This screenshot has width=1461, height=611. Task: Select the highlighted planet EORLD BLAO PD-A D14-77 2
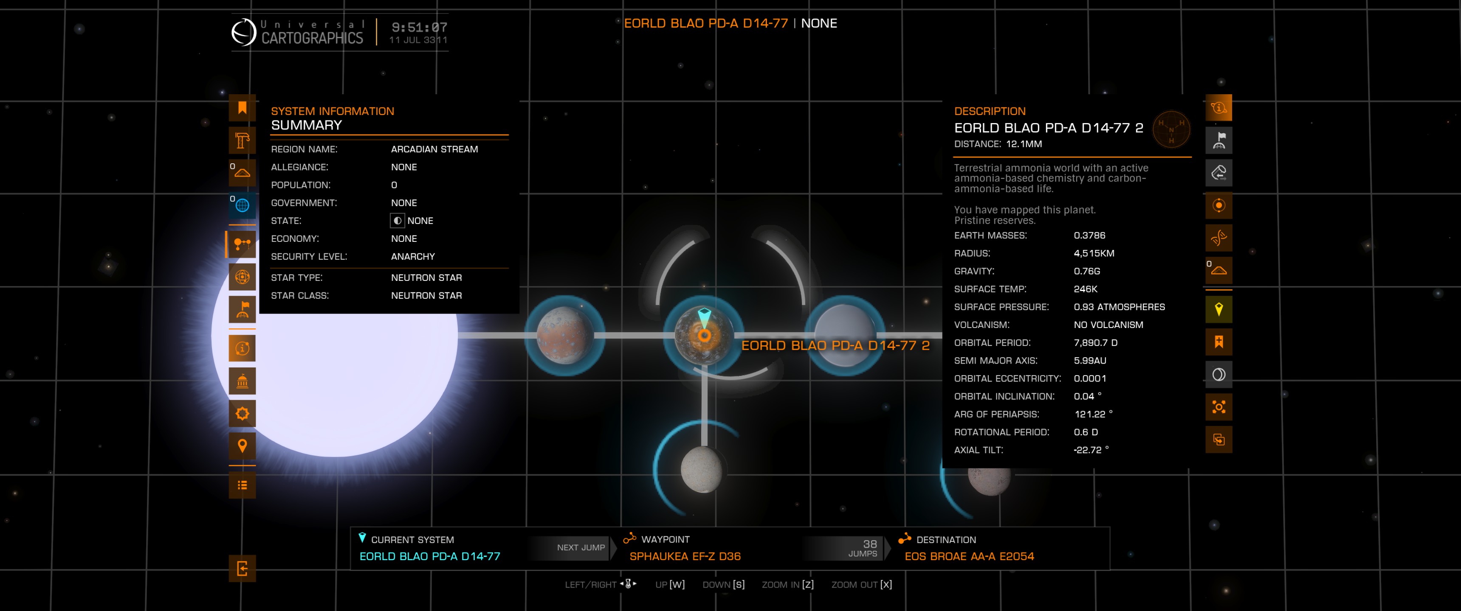pos(704,336)
